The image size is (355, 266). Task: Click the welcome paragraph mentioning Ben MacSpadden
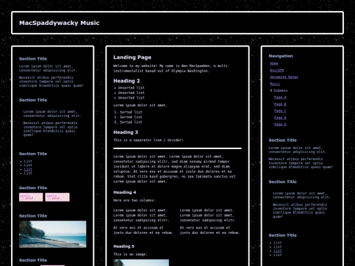(x=172, y=68)
